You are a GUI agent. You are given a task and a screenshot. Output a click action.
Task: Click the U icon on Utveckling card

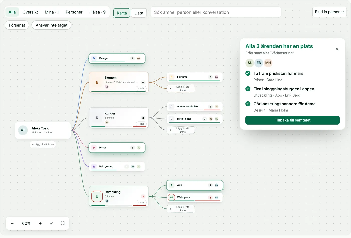[97, 196]
